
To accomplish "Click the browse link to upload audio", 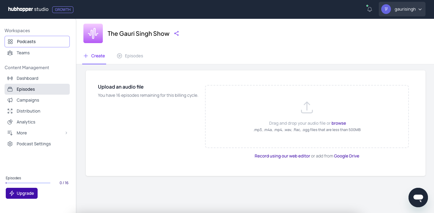I will coord(338,123).
